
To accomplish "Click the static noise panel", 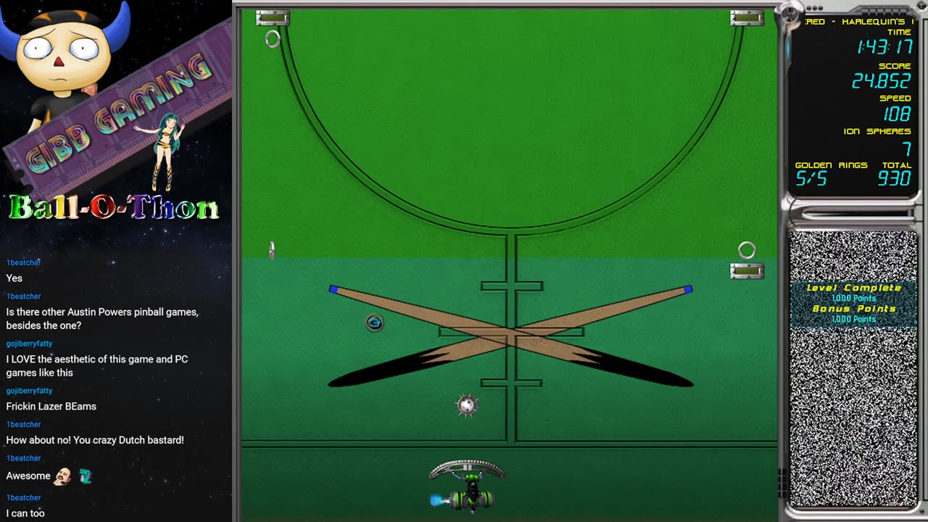I will pos(853,368).
